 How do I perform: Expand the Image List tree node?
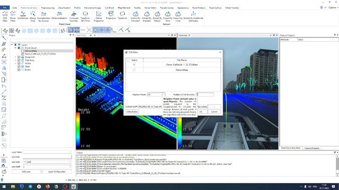15,57
